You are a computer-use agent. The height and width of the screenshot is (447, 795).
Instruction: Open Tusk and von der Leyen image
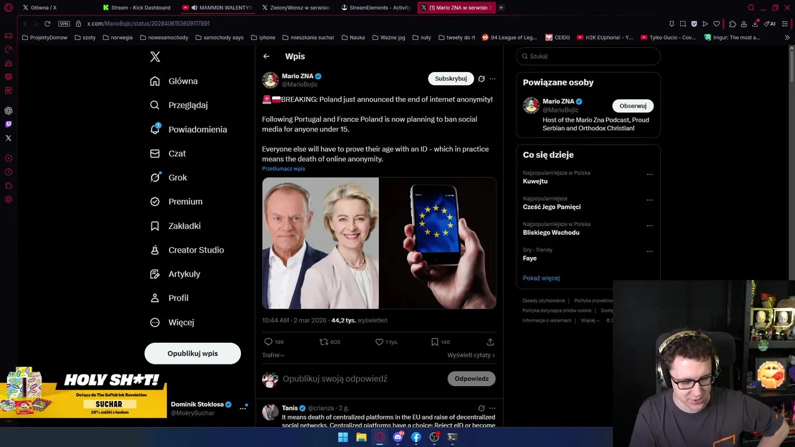click(x=320, y=243)
